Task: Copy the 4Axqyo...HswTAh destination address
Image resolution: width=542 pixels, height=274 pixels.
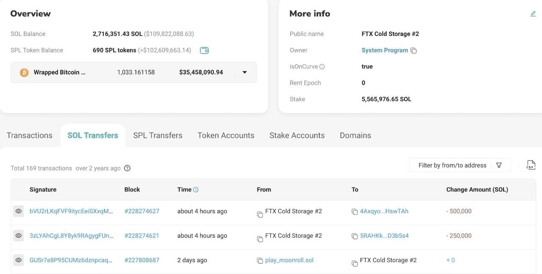Action: [354, 211]
